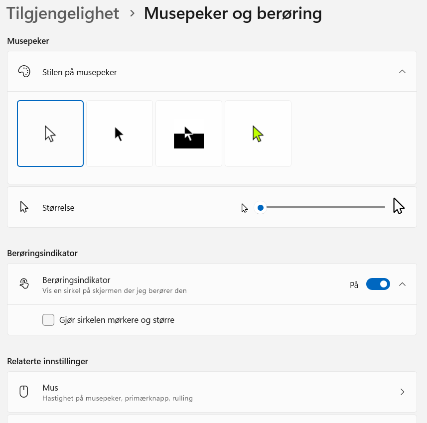Open Mus settings via right chevron
Viewport: 427px width, 423px height.
tap(403, 392)
